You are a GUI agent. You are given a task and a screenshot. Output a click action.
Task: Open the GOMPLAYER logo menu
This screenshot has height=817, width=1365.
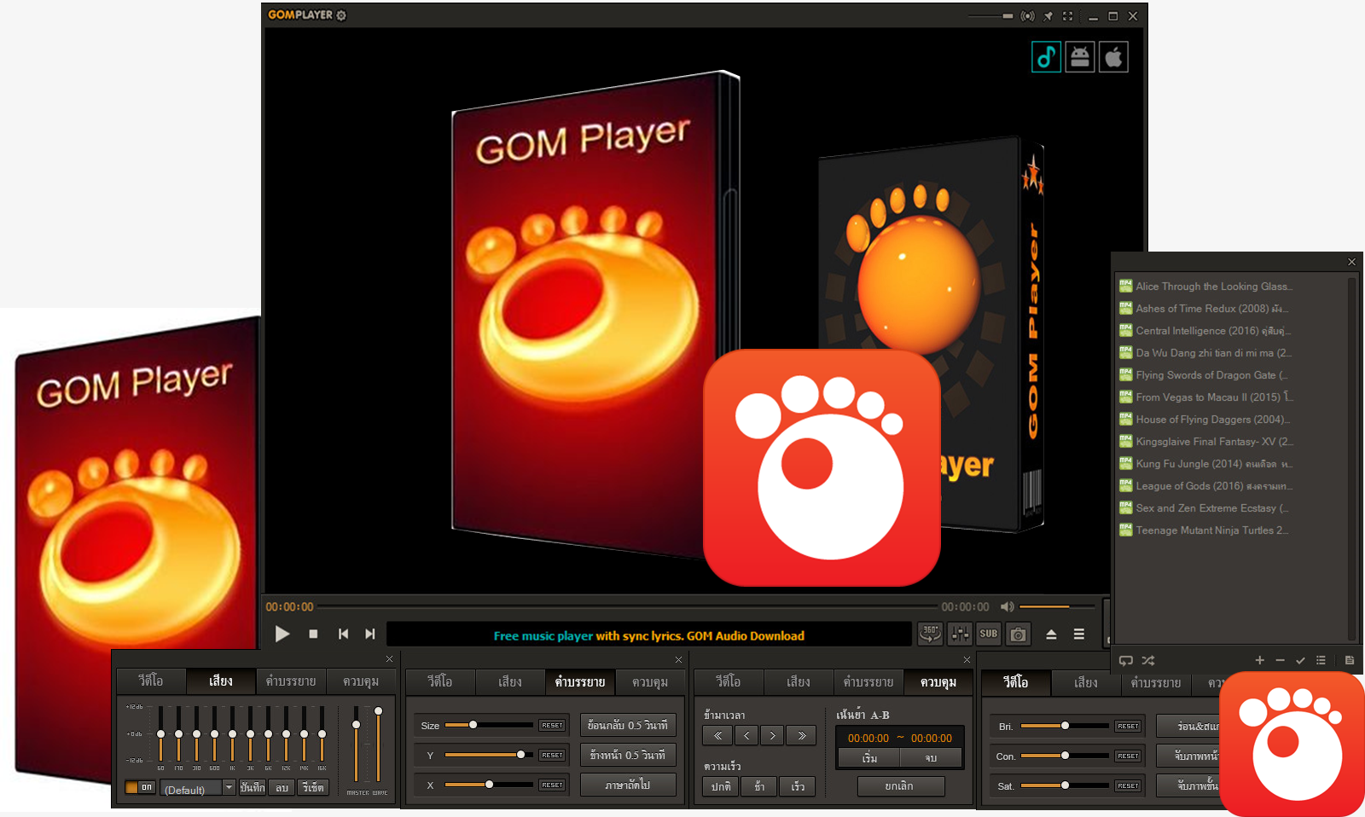[x=300, y=15]
